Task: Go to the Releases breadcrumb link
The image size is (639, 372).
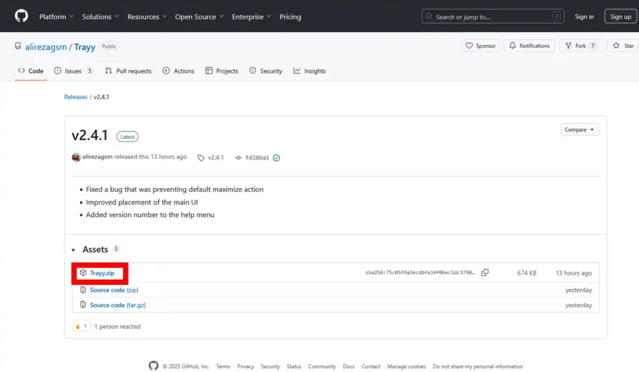Action: pos(76,97)
